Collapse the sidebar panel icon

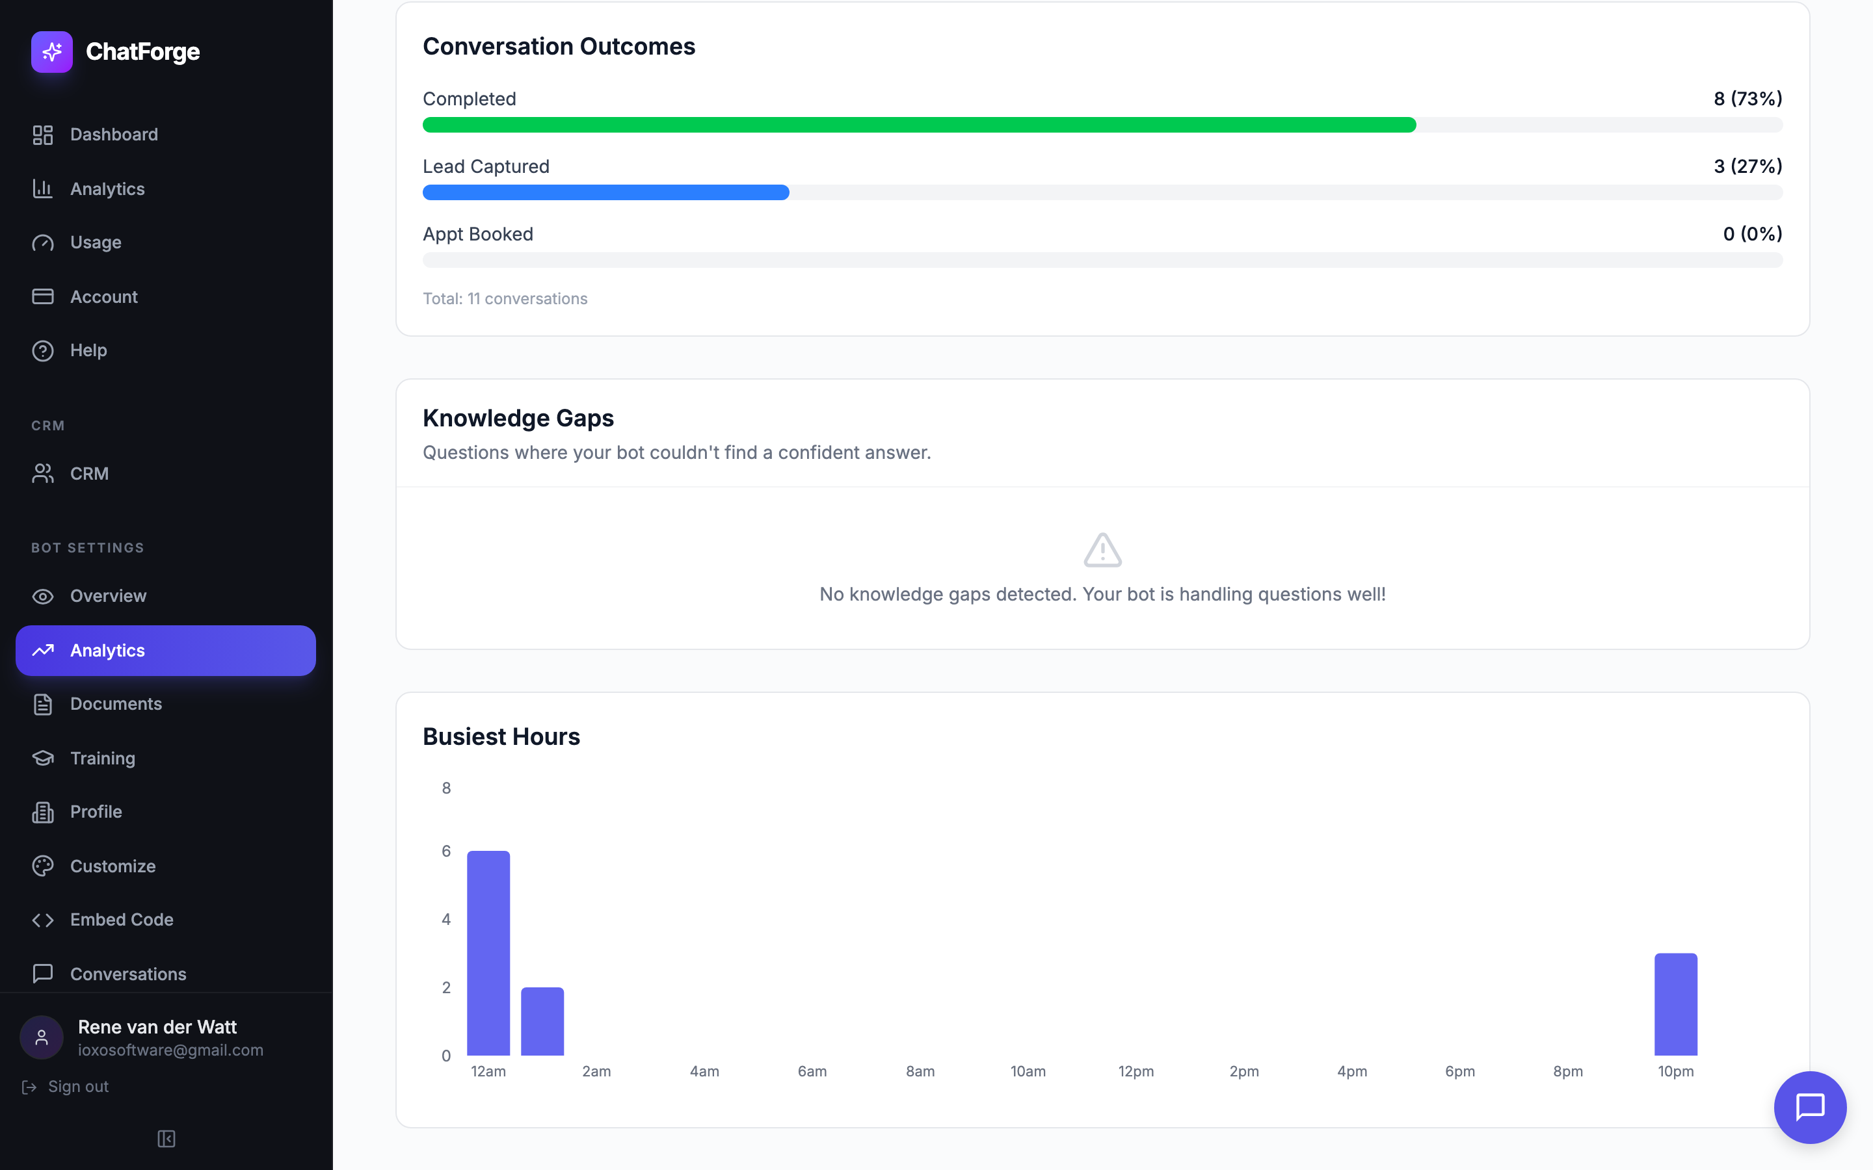point(166,1138)
